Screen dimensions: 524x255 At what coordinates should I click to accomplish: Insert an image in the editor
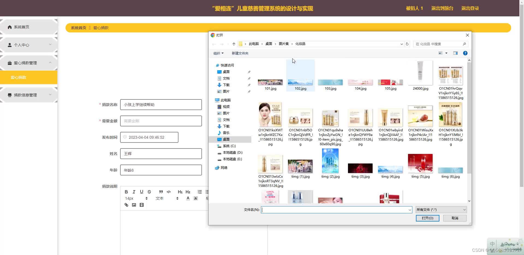(x=134, y=205)
